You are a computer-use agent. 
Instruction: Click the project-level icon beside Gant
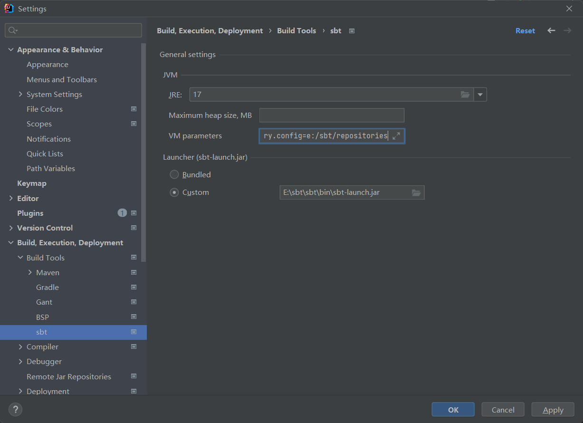134,302
